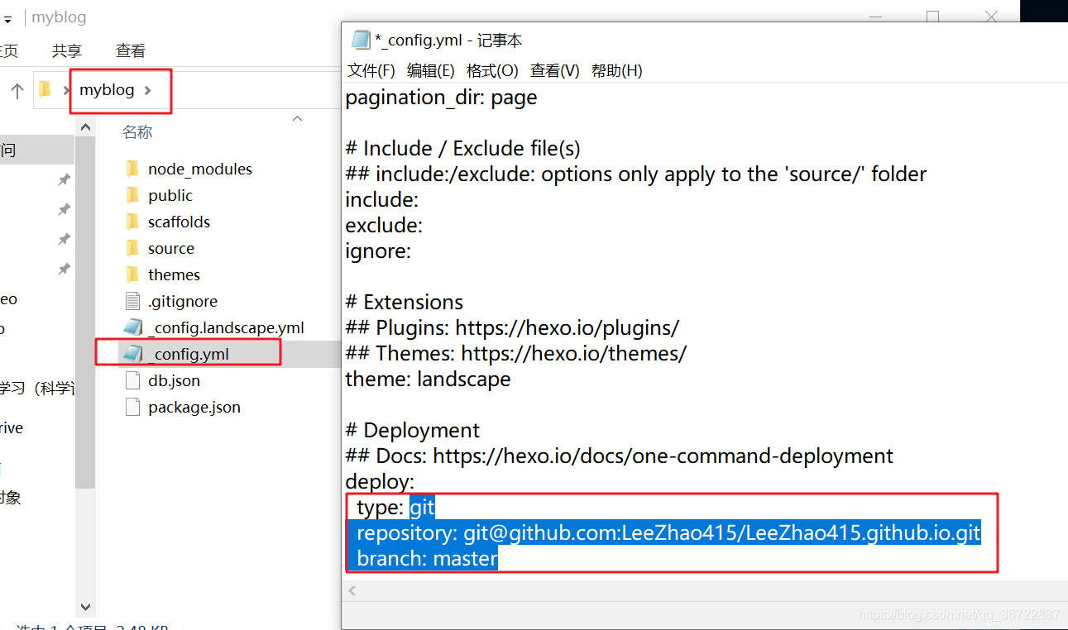Viewport: 1068px width, 630px height.
Task: Expand the chevron after myblog breadcrumb
Action: point(148,90)
